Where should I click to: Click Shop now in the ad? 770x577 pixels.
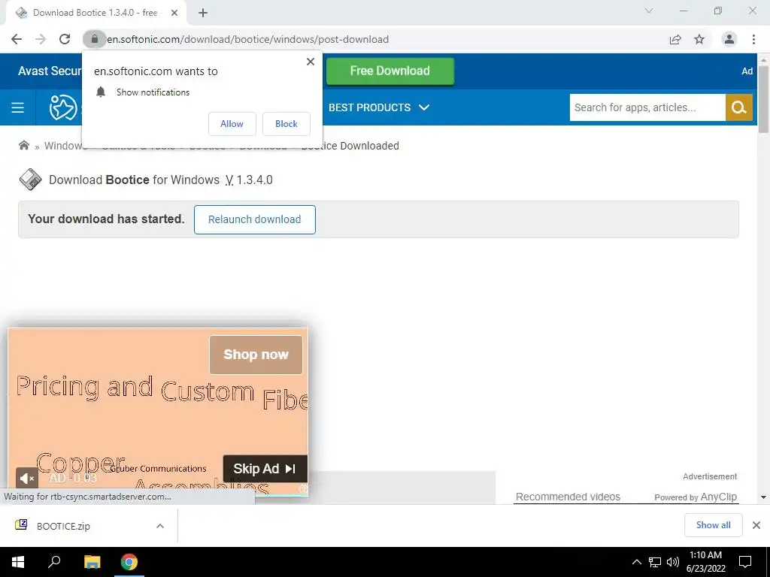tap(256, 355)
